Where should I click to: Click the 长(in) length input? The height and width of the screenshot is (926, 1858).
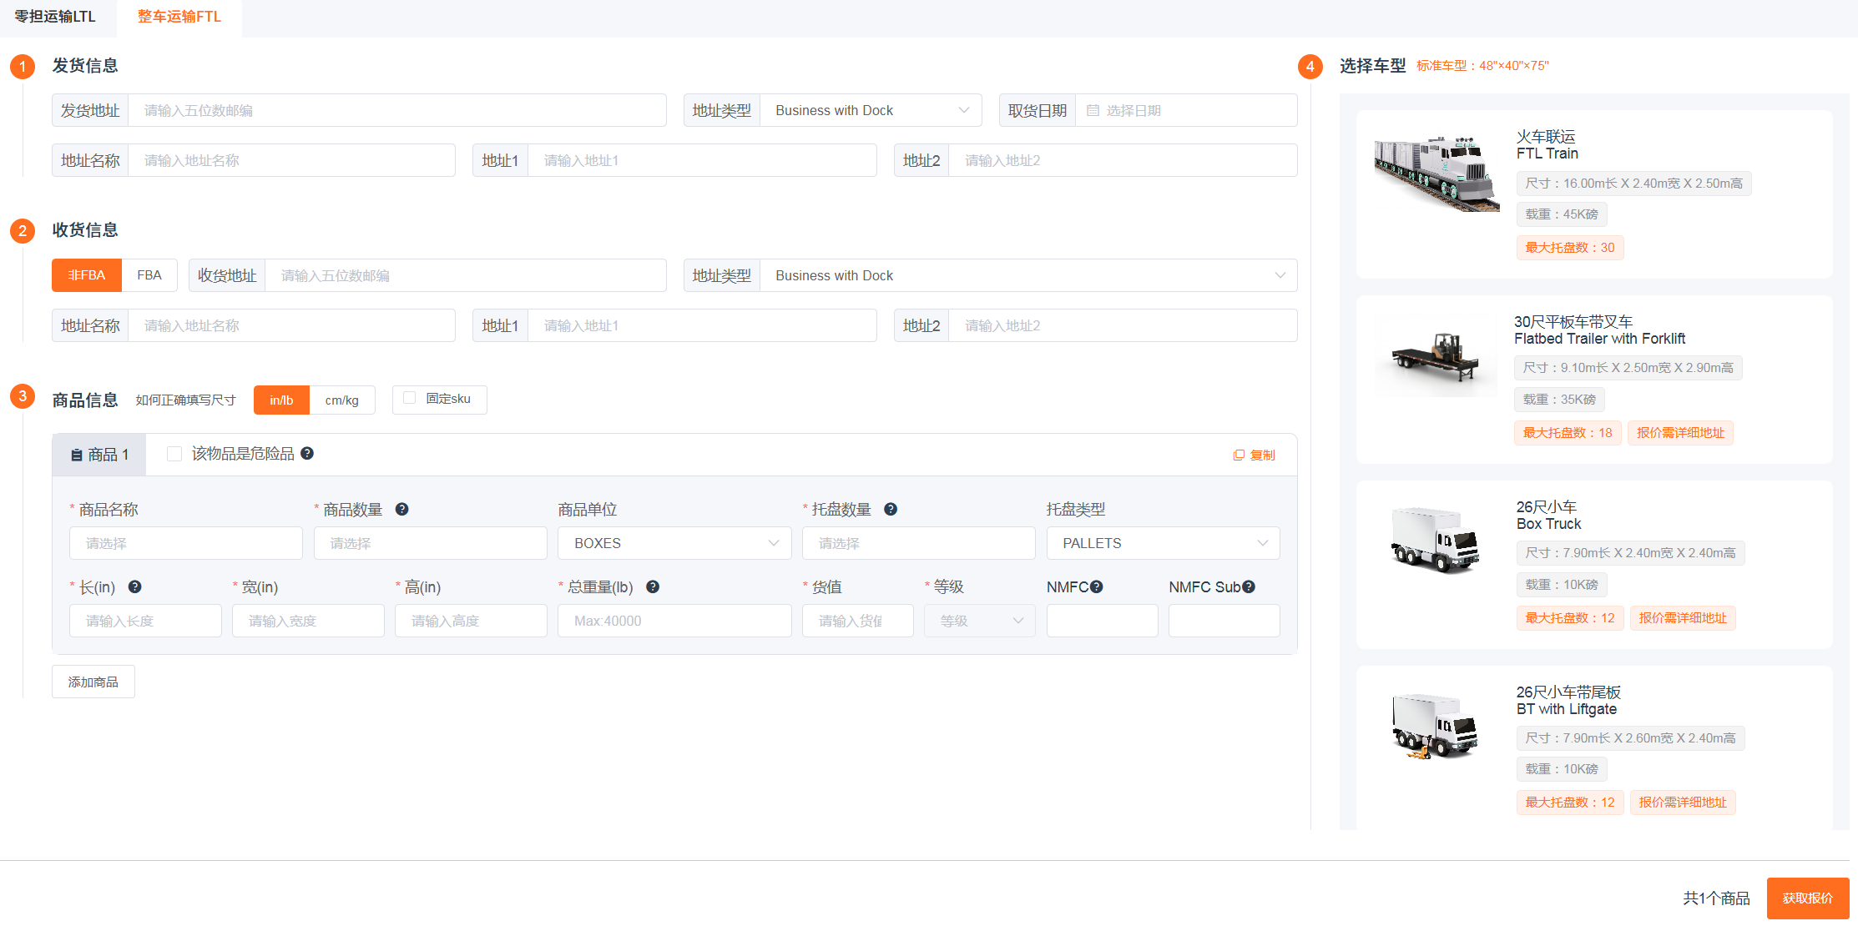coord(145,621)
